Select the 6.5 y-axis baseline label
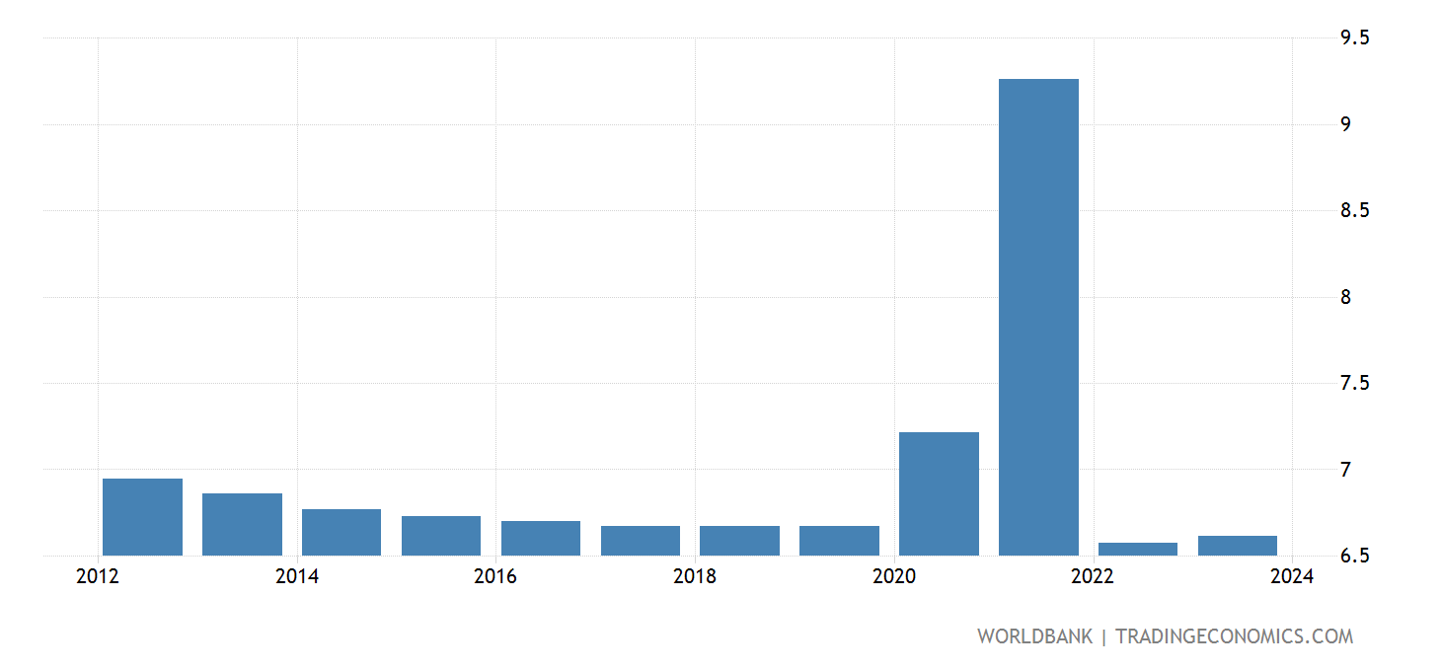This screenshot has width=1441, height=671. click(1354, 557)
